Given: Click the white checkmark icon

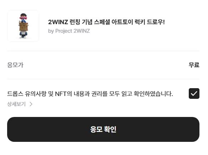Looking at the screenshot, I should 194,93.
